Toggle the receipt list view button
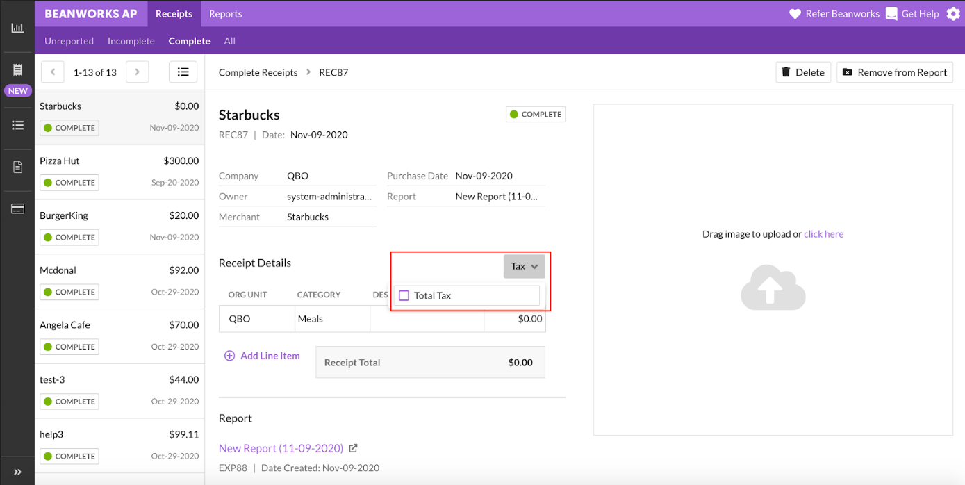Viewport: 965px width, 485px height. click(183, 72)
